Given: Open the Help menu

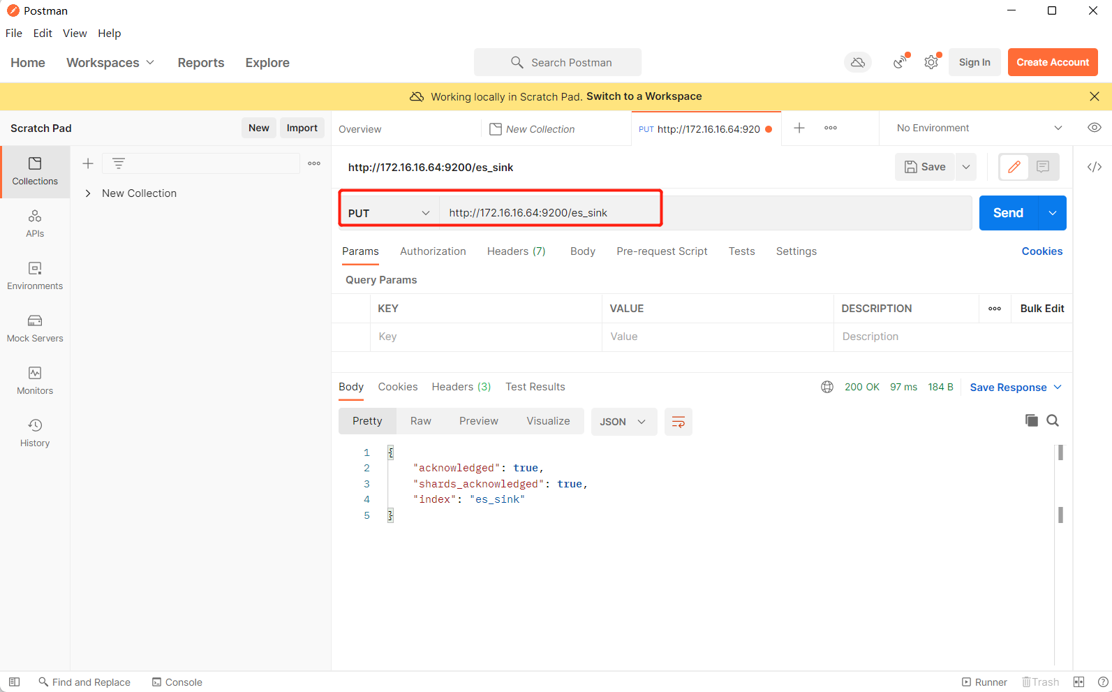Looking at the screenshot, I should pyautogui.click(x=110, y=33).
